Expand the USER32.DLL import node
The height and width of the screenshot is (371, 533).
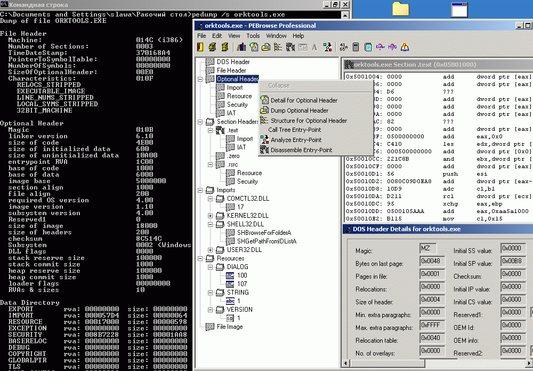211,249
